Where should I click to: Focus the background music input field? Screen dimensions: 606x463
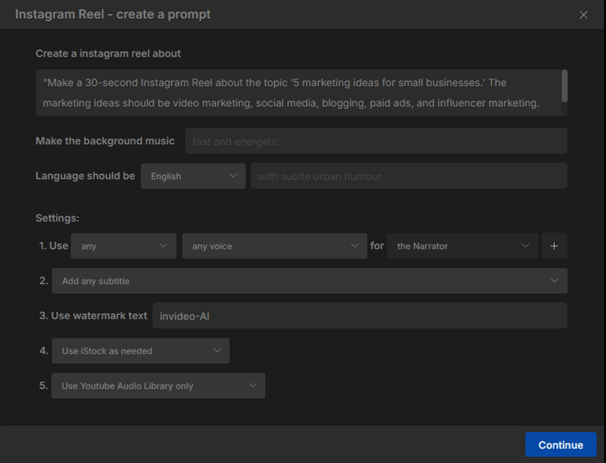[x=376, y=141]
